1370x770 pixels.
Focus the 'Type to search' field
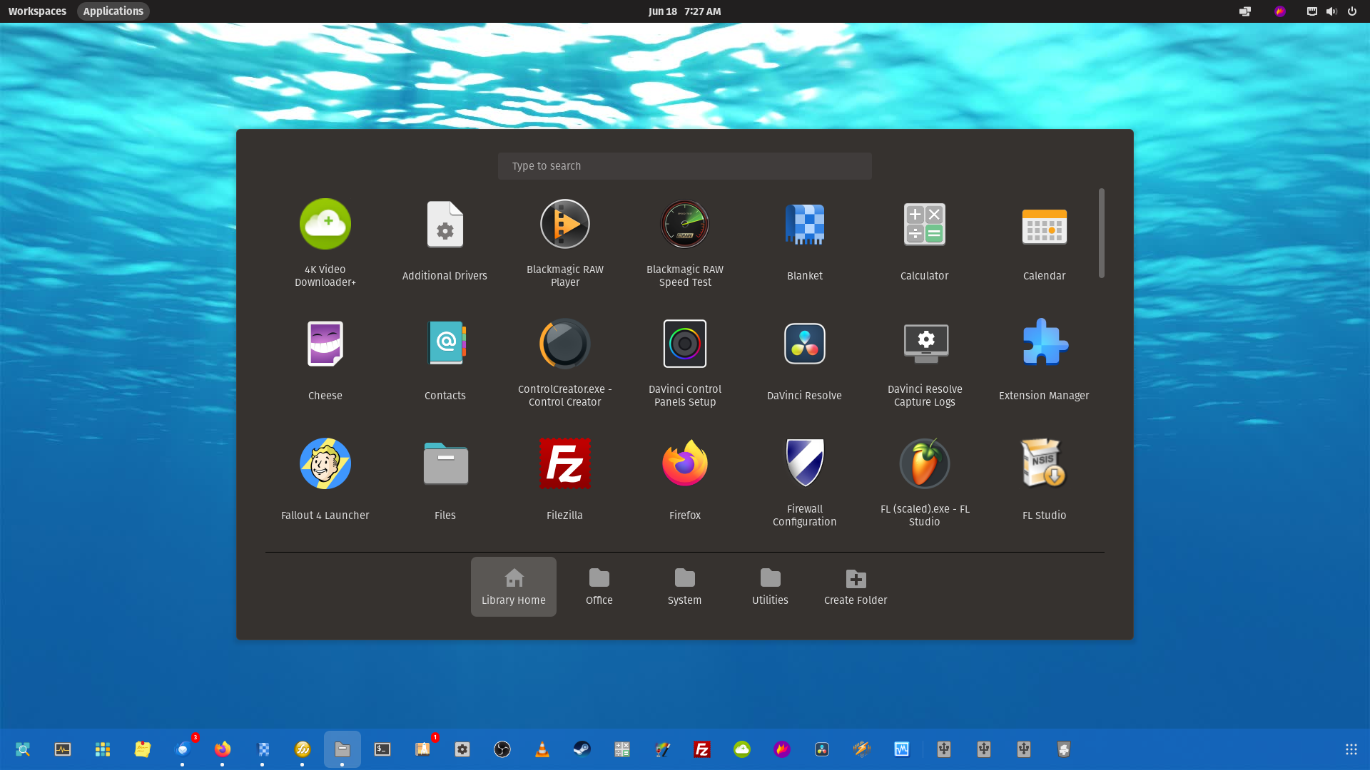[x=684, y=166]
